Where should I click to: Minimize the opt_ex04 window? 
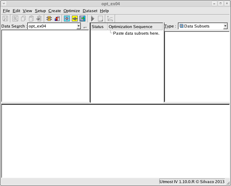pos(214,3)
